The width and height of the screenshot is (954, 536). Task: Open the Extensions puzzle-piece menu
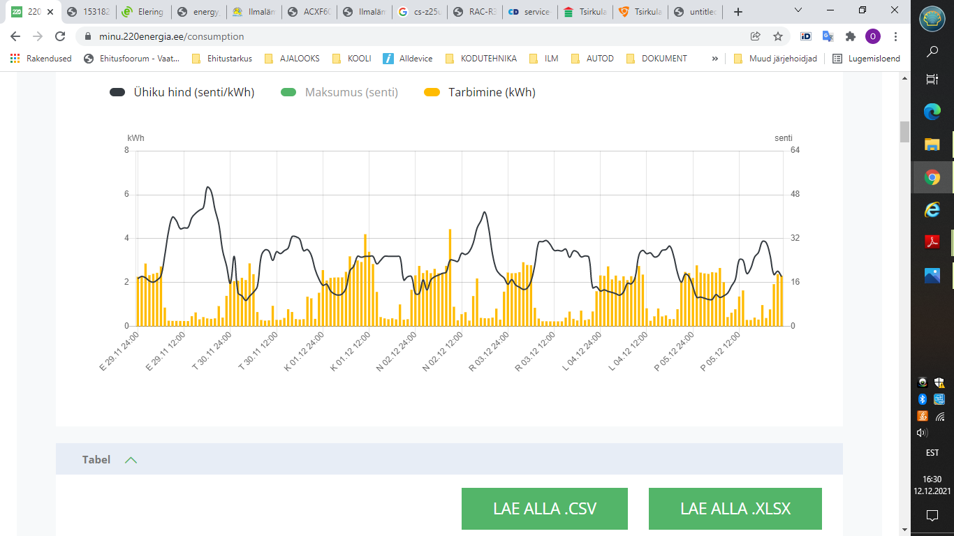tap(850, 36)
